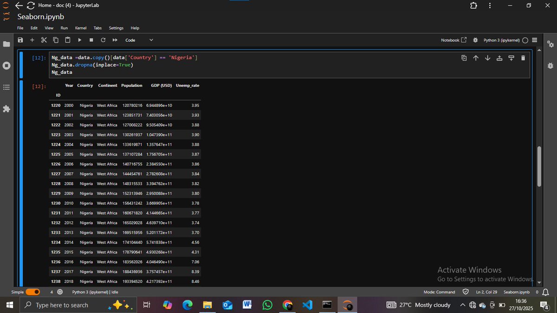
Task: Click population value 183562026
Action: click(x=132, y=262)
